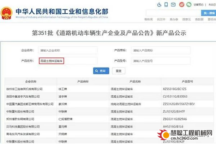This screenshot has width=216, height=144.
Task: Click 混凝土搅拌运输车 in the 星马牌 row
Action: coord(122,126)
